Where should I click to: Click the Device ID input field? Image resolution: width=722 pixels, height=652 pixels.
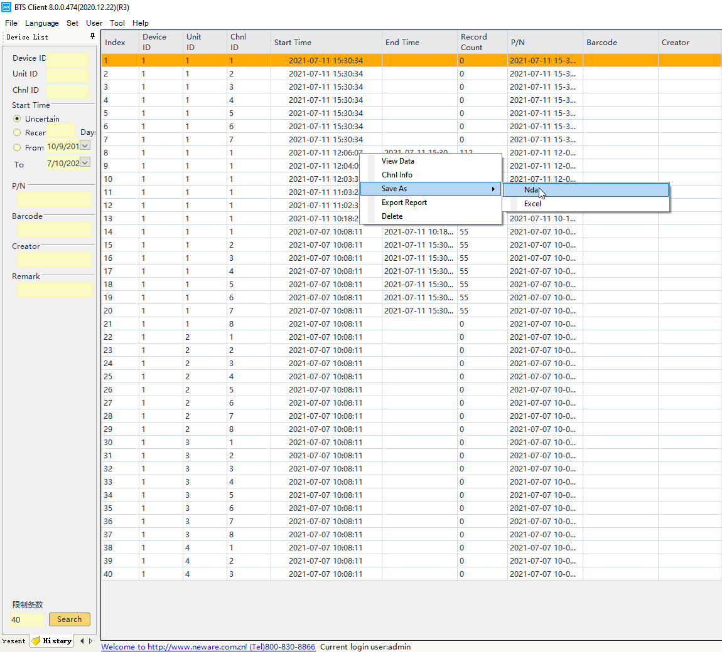click(67, 59)
